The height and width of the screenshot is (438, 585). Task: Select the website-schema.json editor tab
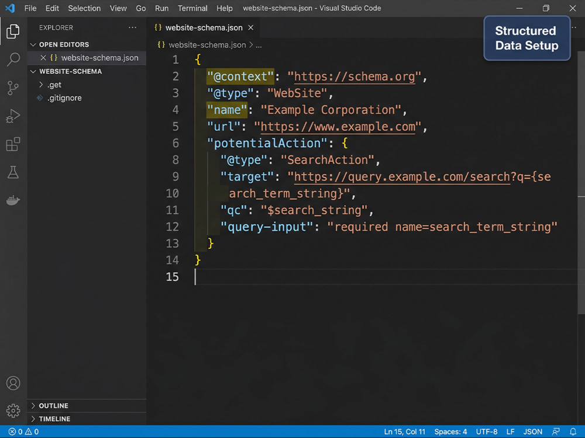point(204,27)
